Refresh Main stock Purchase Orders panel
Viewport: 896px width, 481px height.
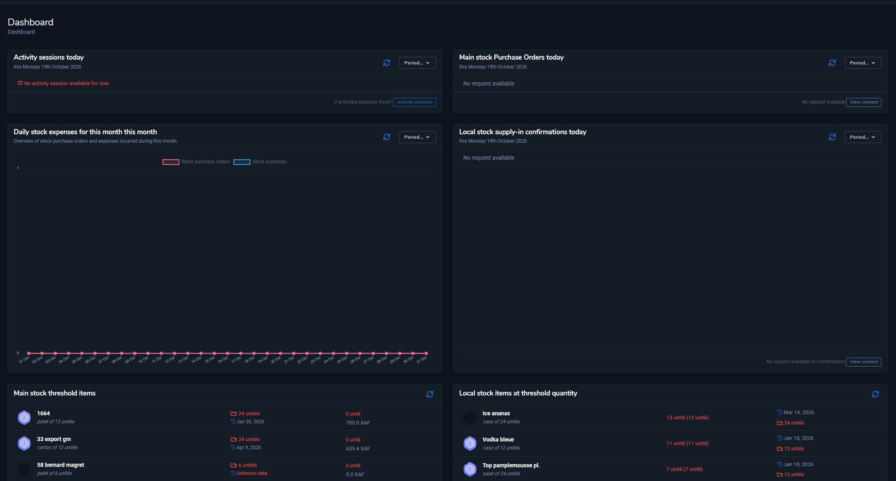coord(832,63)
